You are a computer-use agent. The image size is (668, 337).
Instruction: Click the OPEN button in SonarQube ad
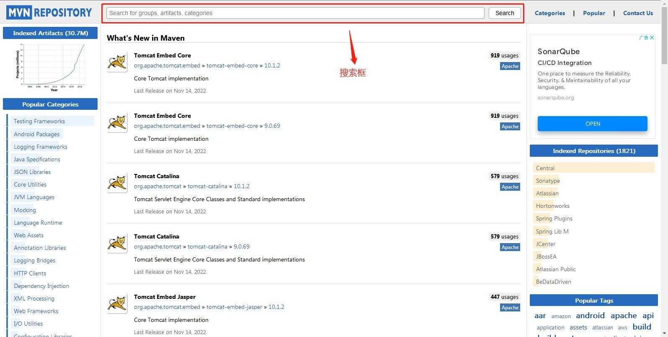tap(593, 124)
